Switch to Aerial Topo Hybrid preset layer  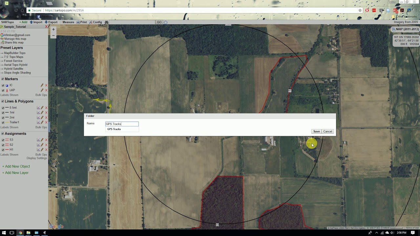(15, 65)
